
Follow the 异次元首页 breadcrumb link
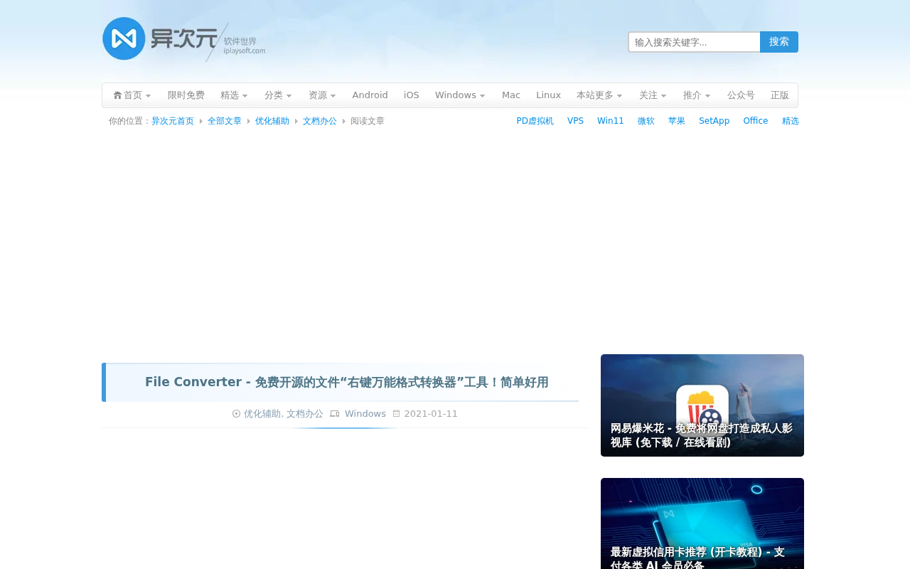click(173, 122)
